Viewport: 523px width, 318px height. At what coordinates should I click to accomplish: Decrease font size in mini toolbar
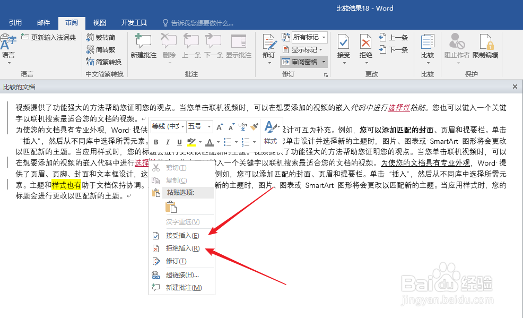[231, 127]
